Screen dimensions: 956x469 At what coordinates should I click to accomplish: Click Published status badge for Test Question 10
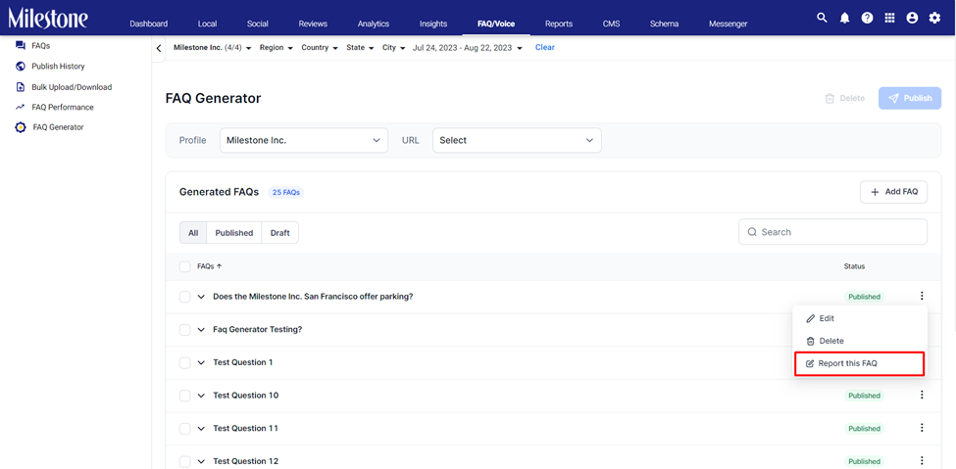(864, 396)
